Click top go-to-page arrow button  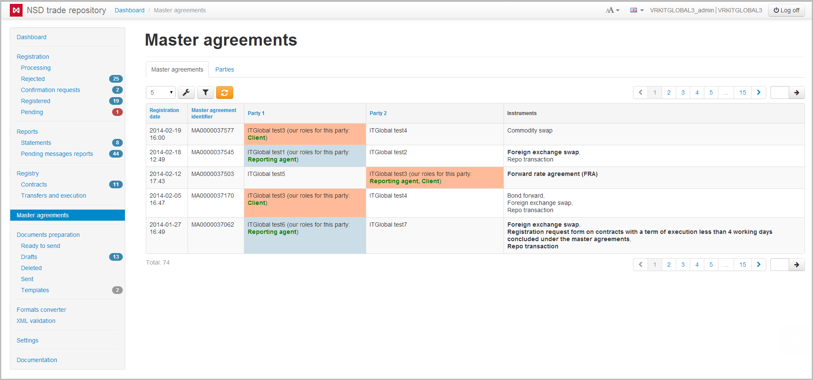[796, 92]
